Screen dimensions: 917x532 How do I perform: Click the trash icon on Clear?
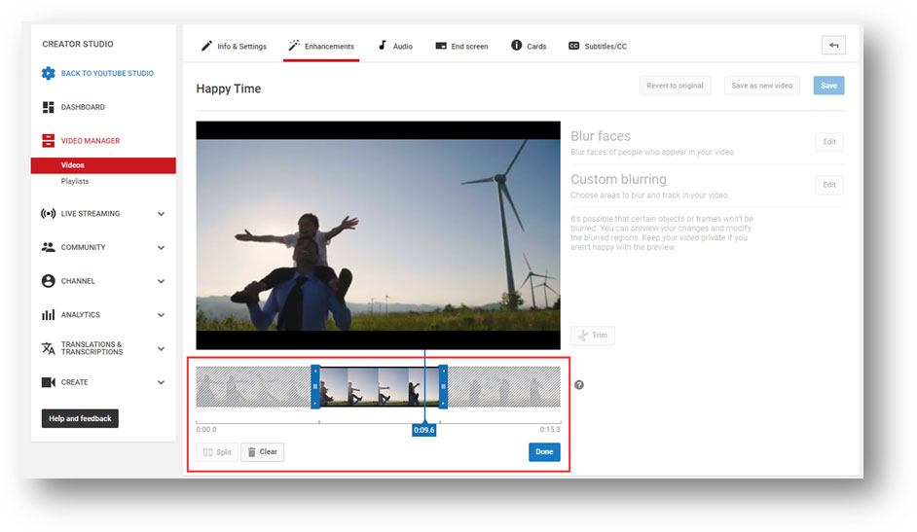click(251, 452)
